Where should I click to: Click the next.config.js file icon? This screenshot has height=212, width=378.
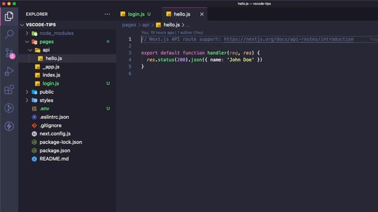[34, 134]
